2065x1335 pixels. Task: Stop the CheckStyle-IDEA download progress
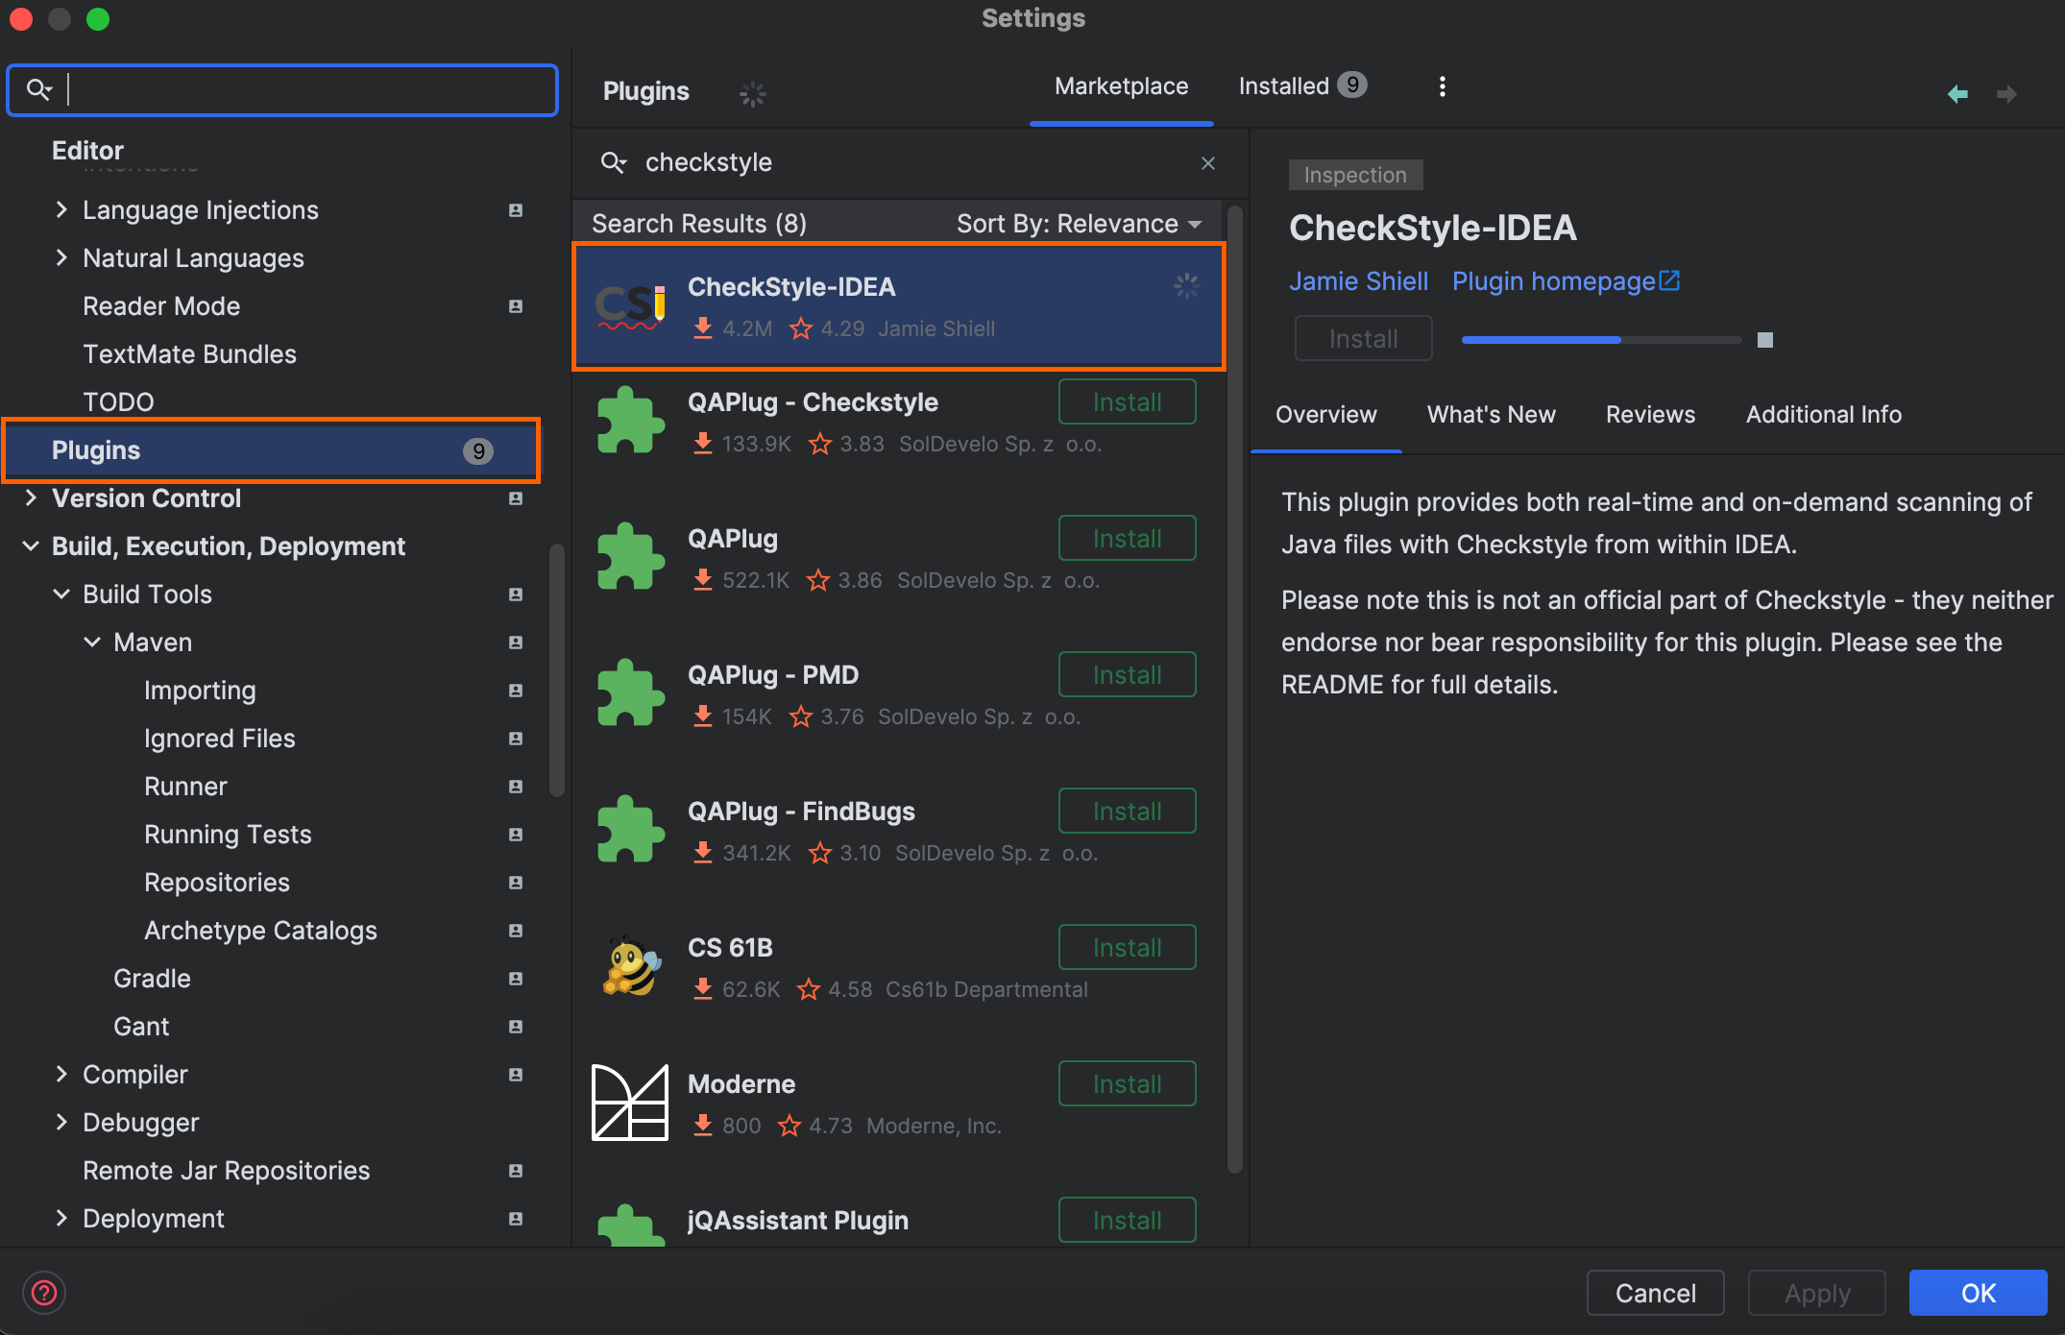1764,340
